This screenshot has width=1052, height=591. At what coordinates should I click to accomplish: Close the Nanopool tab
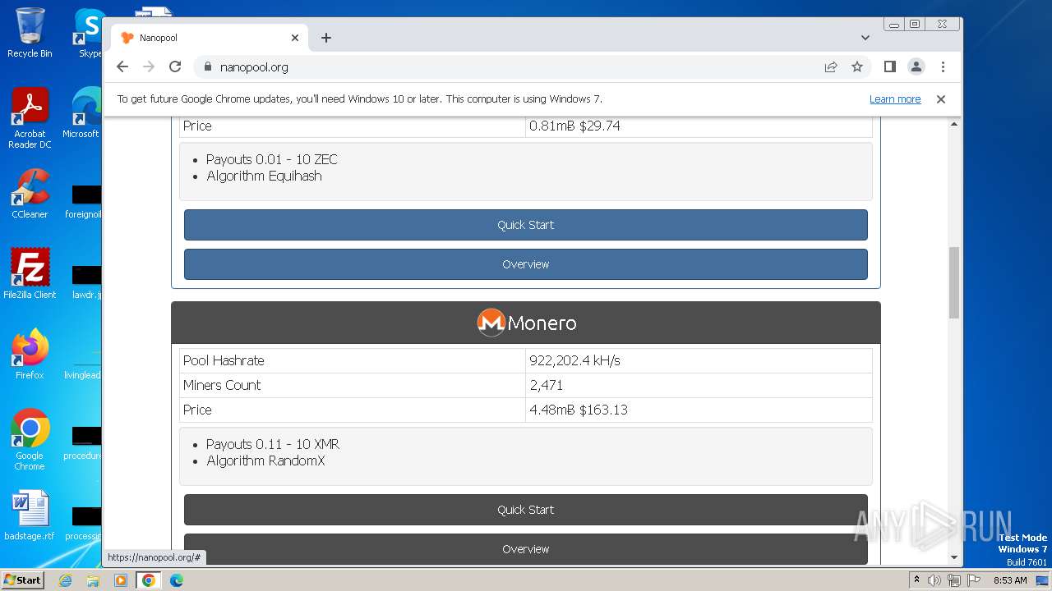(295, 38)
